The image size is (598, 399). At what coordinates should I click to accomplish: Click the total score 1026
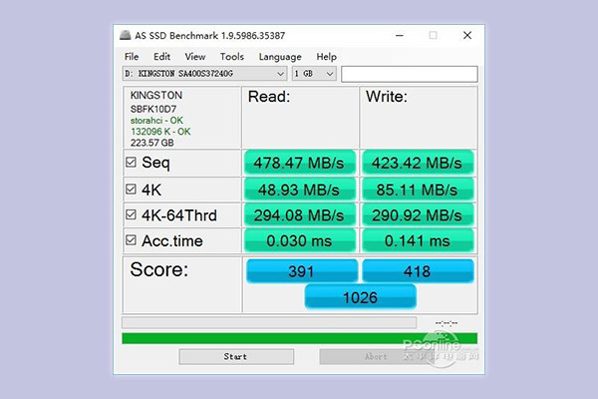[360, 297]
